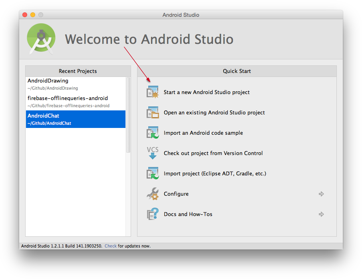Choose Import project (Eclipse ADT, Gradle, etc.)
The height and width of the screenshot is (279, 362).
coord(215,173)
